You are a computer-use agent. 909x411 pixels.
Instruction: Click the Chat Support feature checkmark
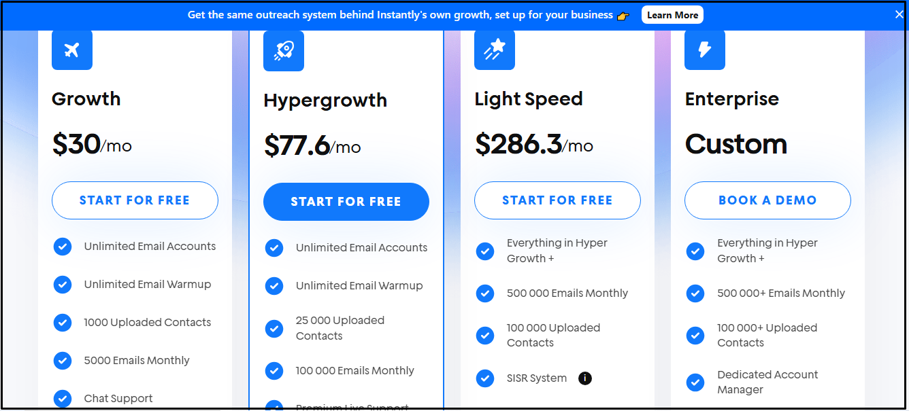(63, 399)
